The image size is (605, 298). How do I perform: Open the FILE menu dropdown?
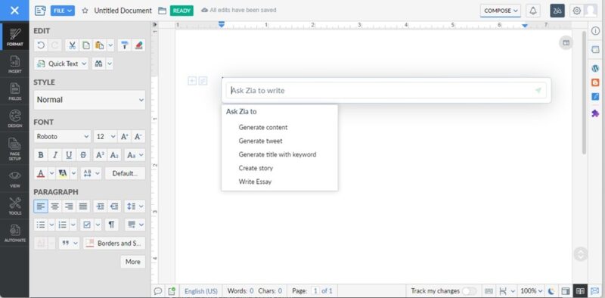tap(62, 11)
